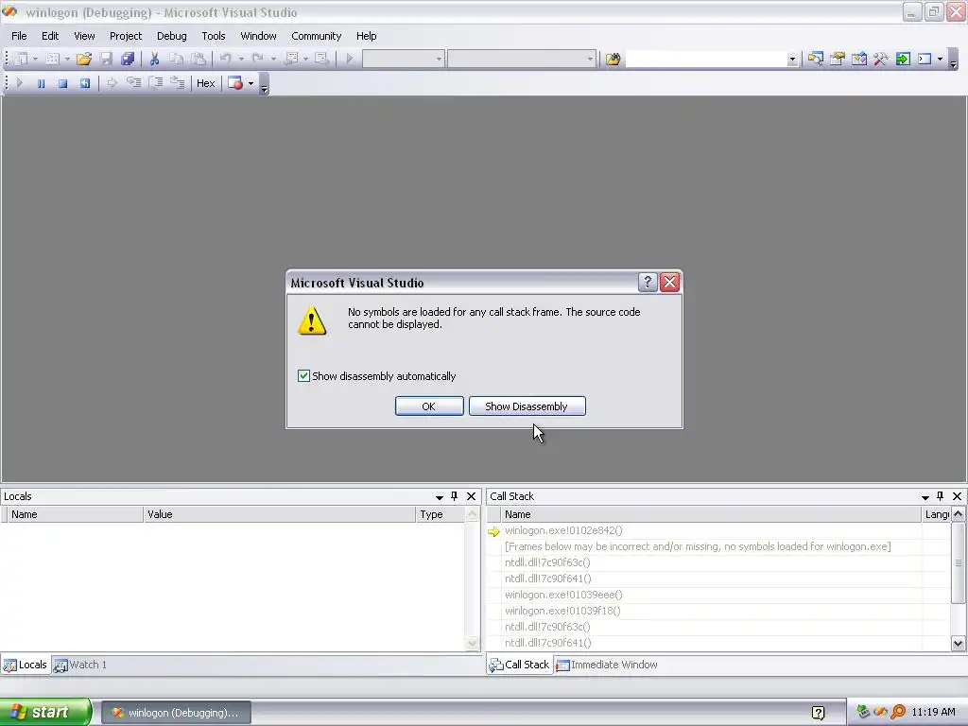Click the Cut scissors icon
The width and height of the screenshot is (968, 726).
pos(154,59)
